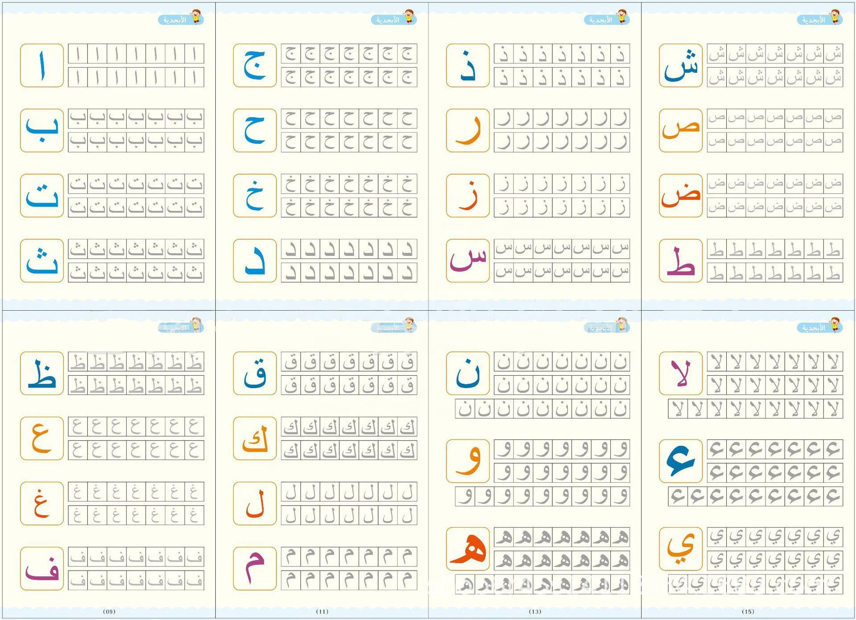Click the red Ghayn (غ) letter card
This screenshot has height=620, width=856.
tap(42, 503)
